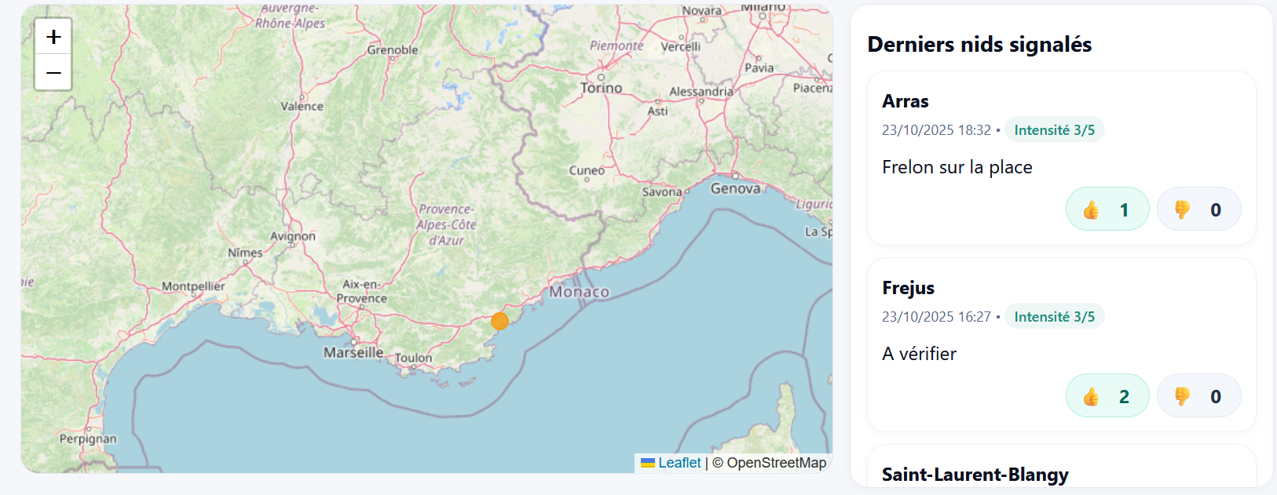1277x495 pixels.
Task: Click the Arras Intensité 3/5 badge
Action: click(x=1054, y=130)
